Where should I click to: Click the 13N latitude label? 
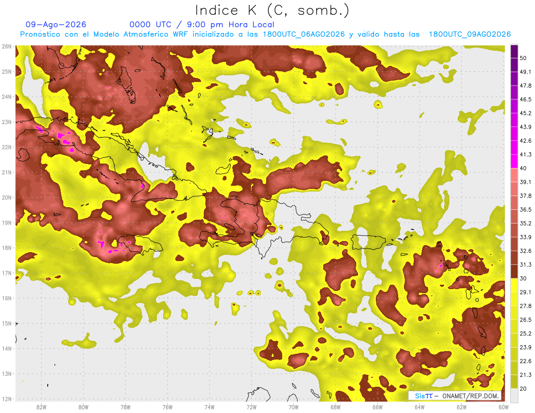pos(7,374)
